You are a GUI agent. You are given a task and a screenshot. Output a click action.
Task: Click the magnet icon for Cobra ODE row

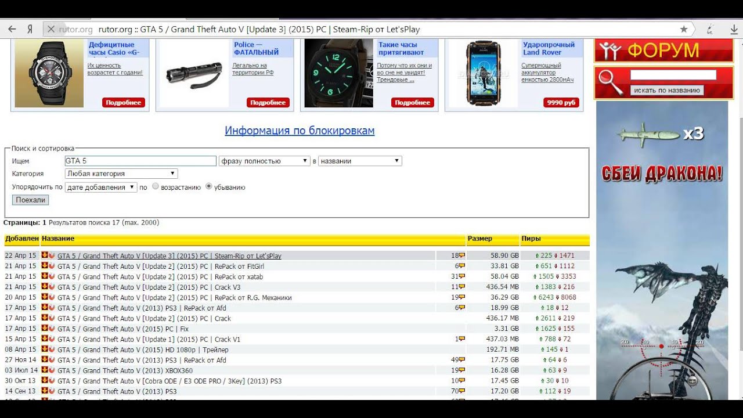[51, 381]
